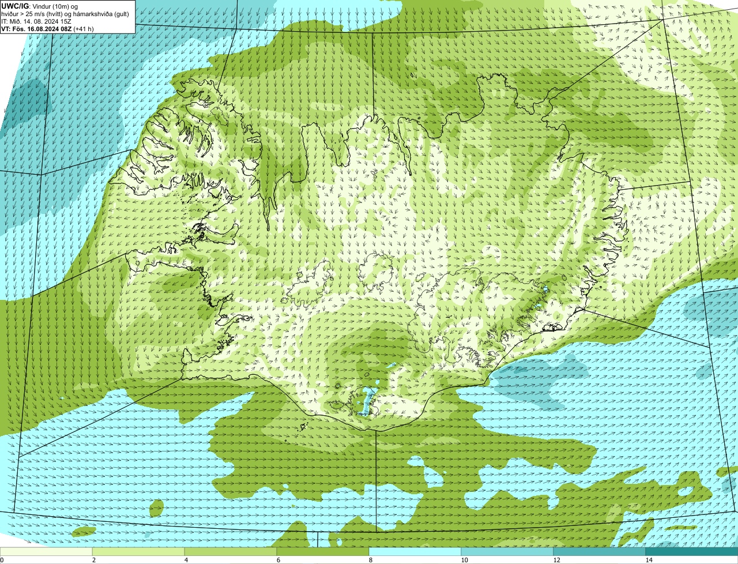The width and height of the screenshot is (738, 564).
Task: Click the scale label "6"
Action: [x=278, y=560]
